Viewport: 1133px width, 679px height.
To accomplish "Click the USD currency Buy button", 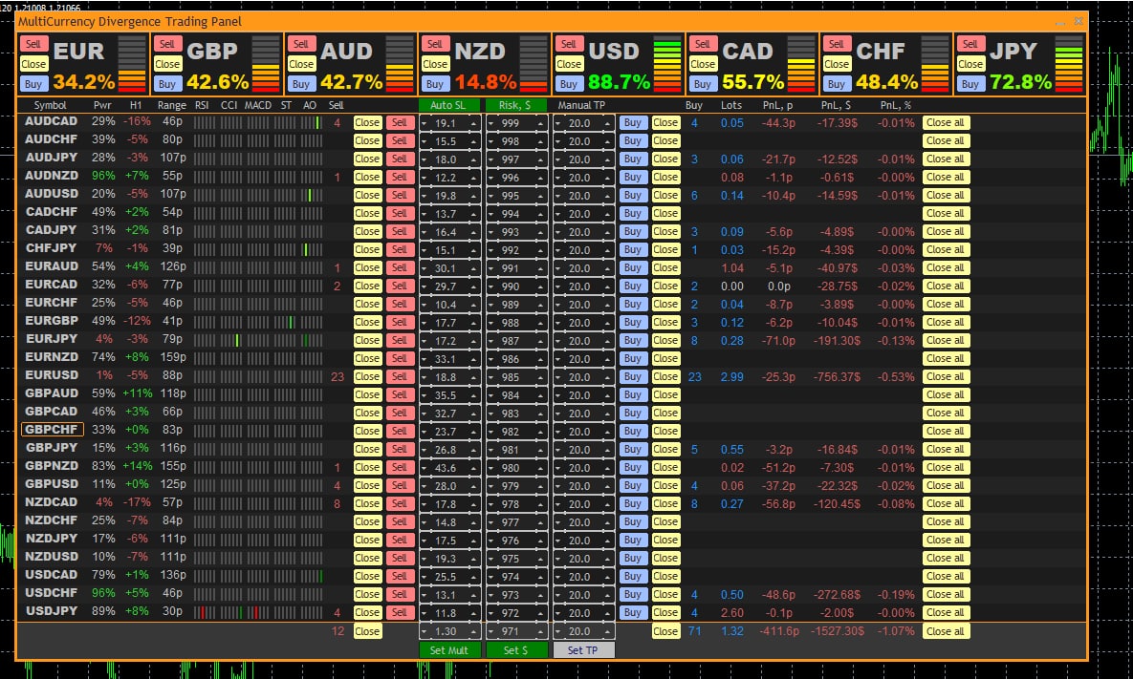I will [x=569, y=84].
